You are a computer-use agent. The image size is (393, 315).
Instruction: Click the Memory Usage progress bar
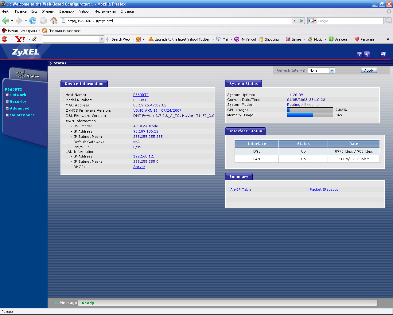[310, 115]
